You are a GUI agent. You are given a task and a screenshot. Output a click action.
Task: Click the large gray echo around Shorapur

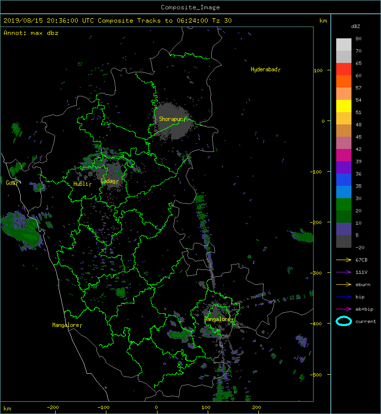point(172,121)
